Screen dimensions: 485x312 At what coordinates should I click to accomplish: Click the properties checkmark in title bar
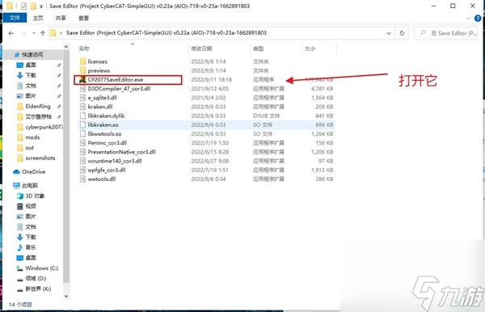(x=23, y=6)
